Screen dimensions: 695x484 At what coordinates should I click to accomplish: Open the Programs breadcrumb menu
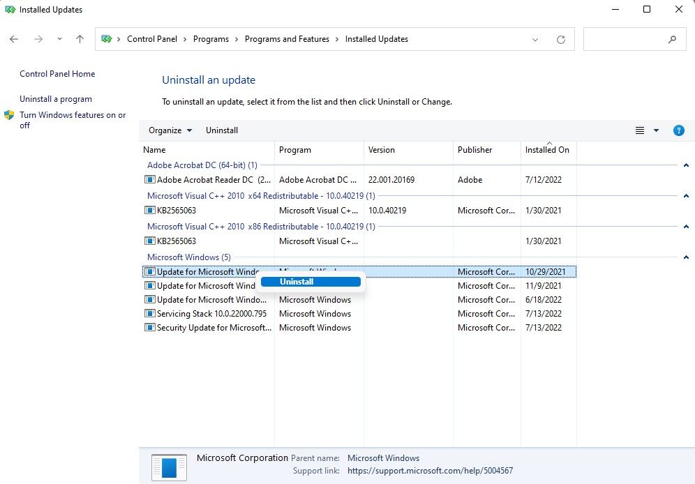pyautogui.click(x=211, y=39)
